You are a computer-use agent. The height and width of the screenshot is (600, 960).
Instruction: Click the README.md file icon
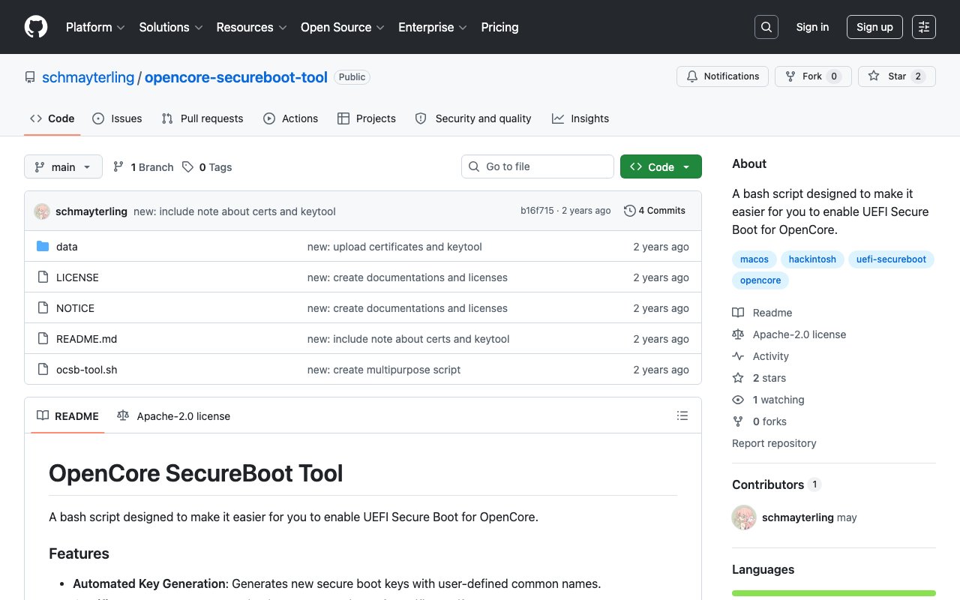pyautogui.click(x=43, y=339)
